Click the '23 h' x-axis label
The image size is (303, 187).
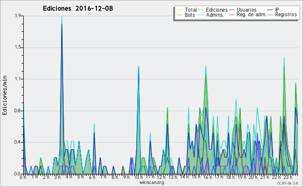coord(288,177)
